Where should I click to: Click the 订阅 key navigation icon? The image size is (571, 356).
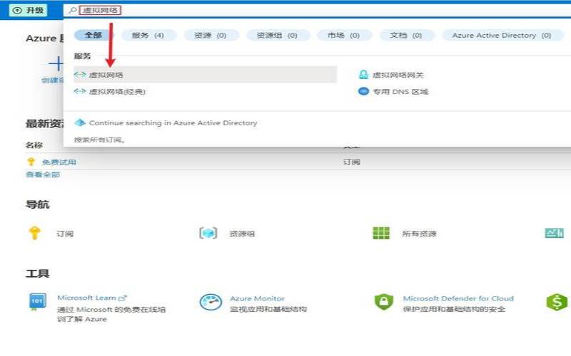(34, 233)
